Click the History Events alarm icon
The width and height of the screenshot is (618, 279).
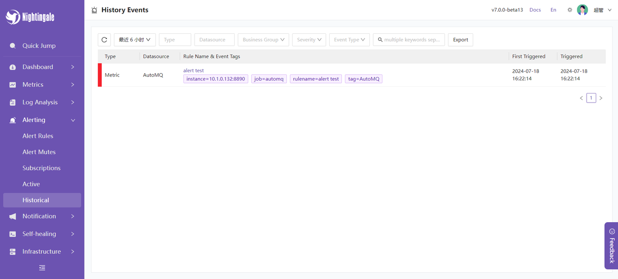94,10
